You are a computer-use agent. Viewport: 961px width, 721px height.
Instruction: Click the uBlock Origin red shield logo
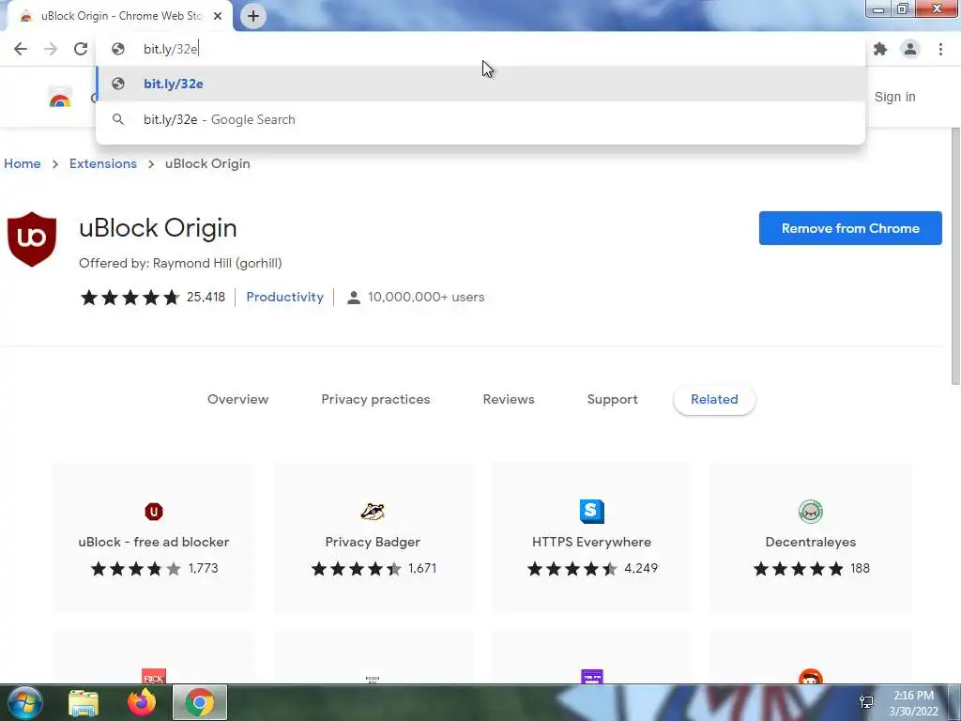click(32, 239)
